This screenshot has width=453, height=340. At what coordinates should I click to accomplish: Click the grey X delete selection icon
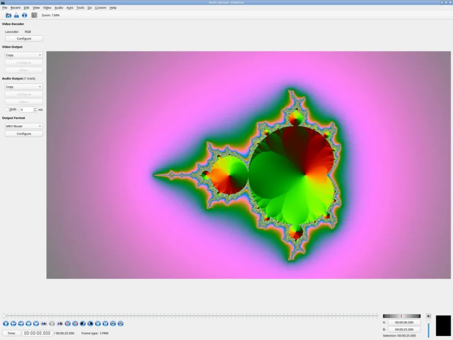[52, 324]
